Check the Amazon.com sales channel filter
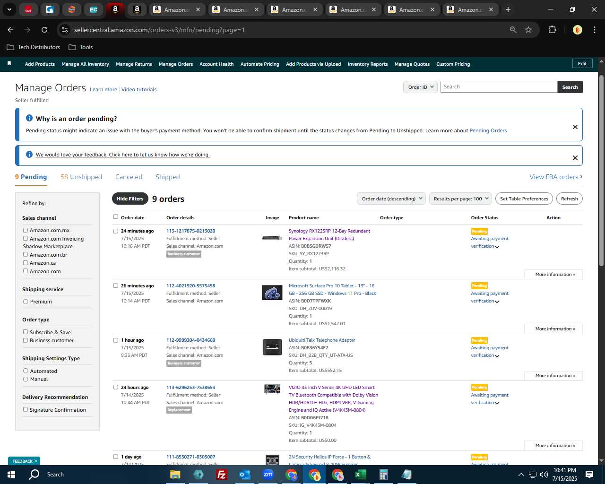Image resolution: width=605 pixels, height=484 pixels. click(26, 271)
